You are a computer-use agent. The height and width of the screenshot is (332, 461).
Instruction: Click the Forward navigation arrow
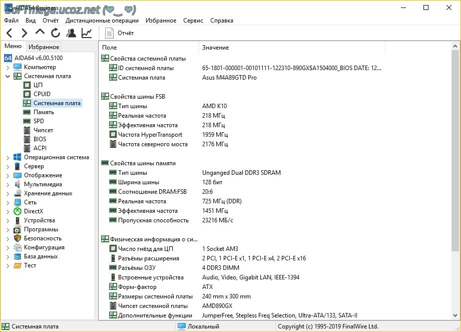point(24,33)
